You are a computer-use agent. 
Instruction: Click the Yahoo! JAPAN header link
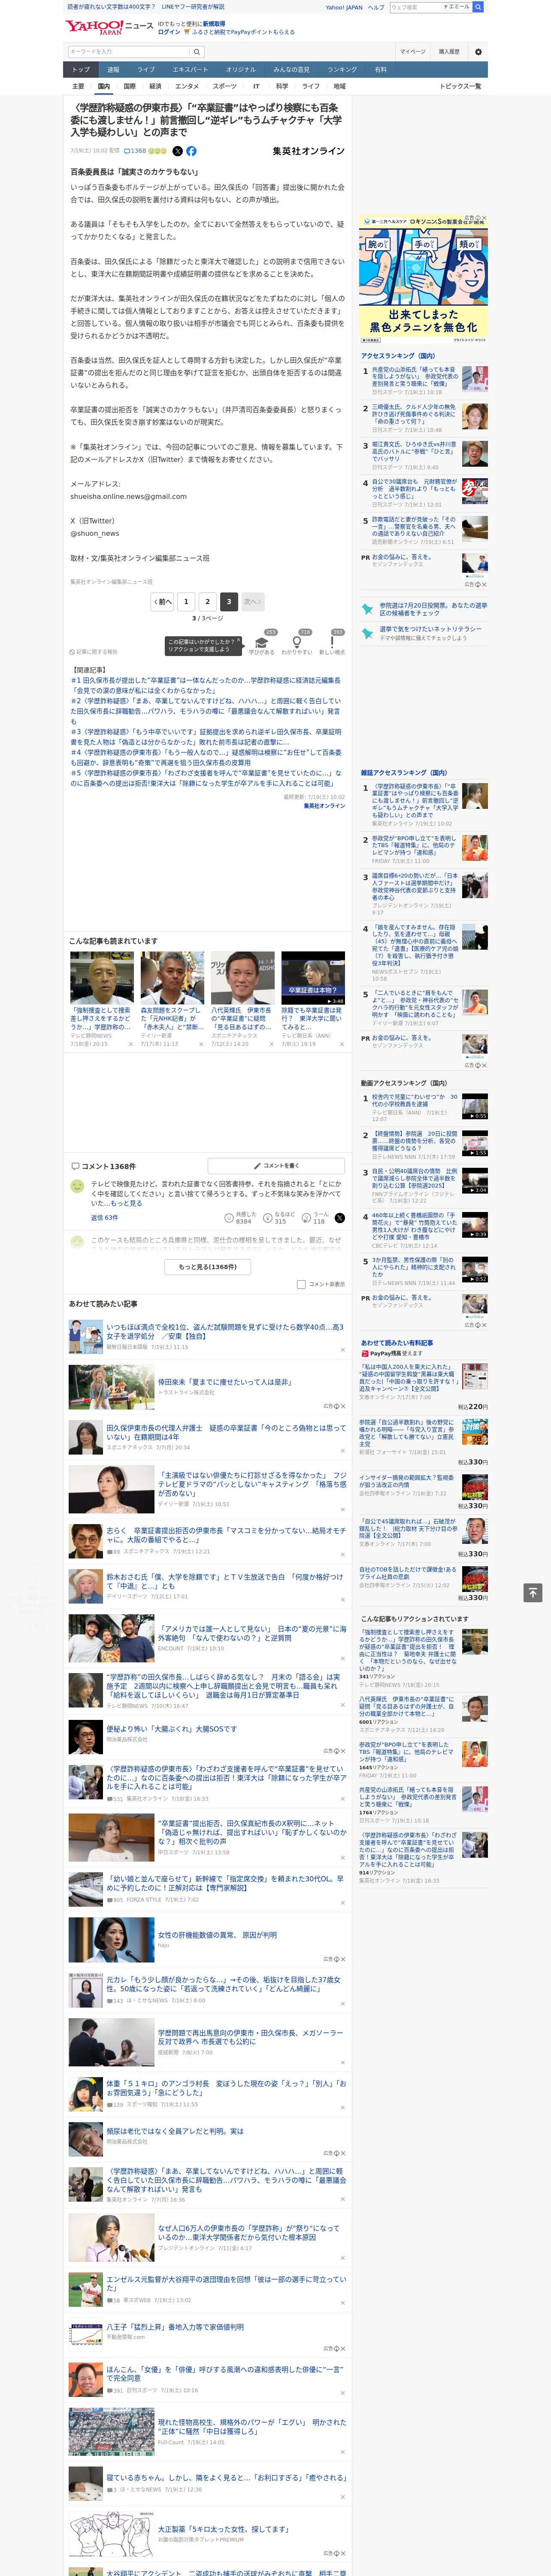coord(344,7)
